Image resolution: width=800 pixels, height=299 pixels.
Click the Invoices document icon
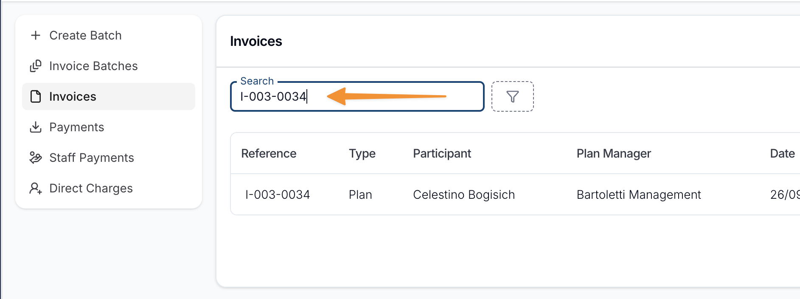click(36, 96)
